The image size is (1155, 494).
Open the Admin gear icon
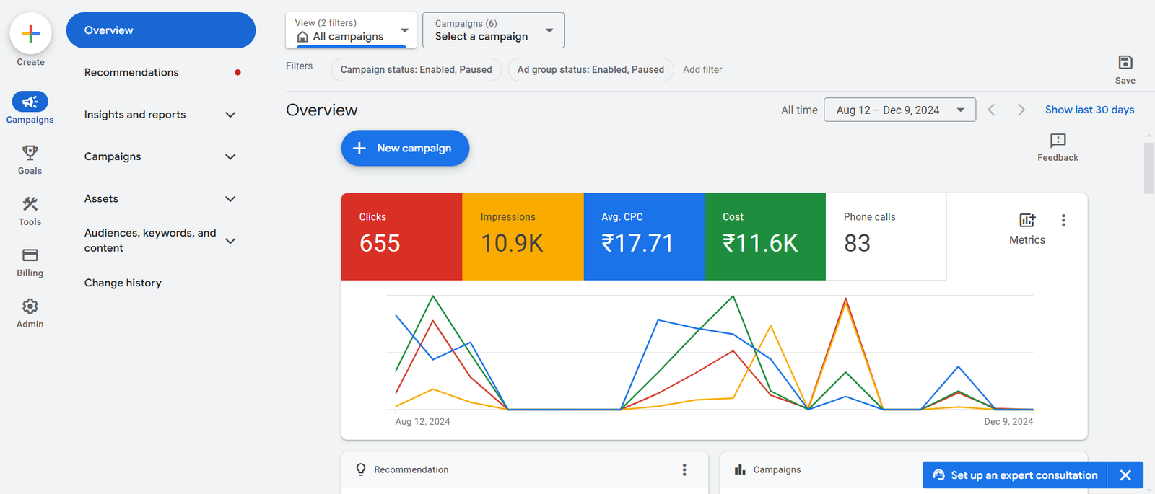(30, 306)
